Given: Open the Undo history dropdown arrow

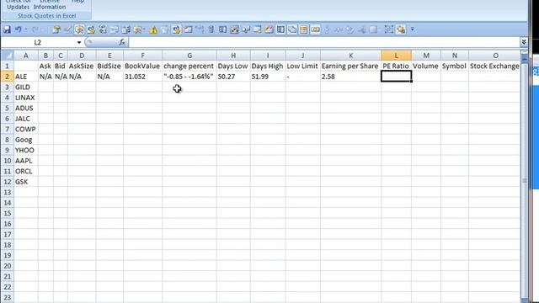Looking at the screenshot, I should point(26,30).
